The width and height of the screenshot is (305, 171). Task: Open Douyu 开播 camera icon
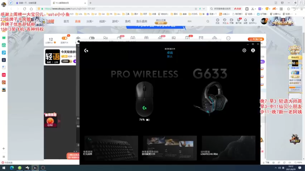click(231, 21)
